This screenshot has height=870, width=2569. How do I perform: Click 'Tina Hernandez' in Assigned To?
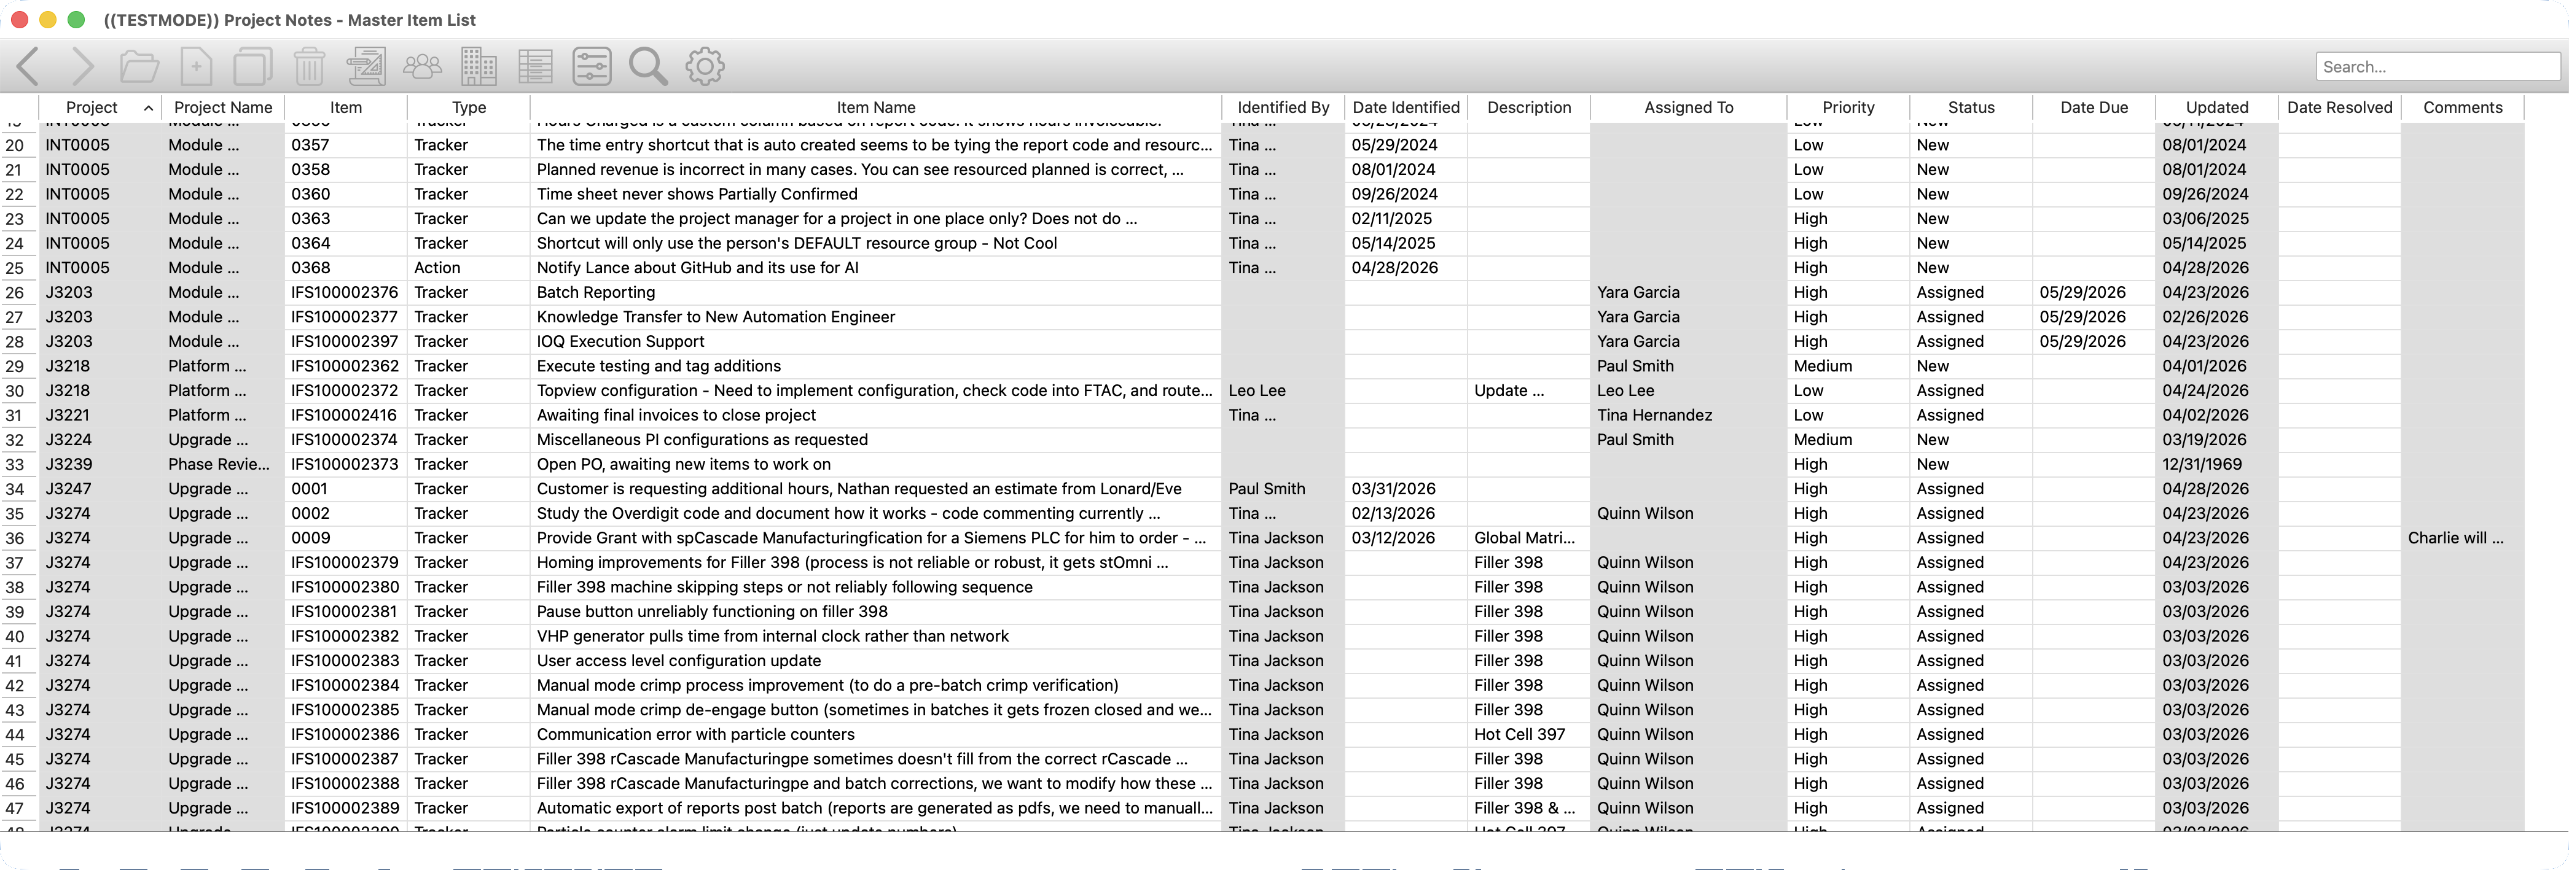point(1688,416)
